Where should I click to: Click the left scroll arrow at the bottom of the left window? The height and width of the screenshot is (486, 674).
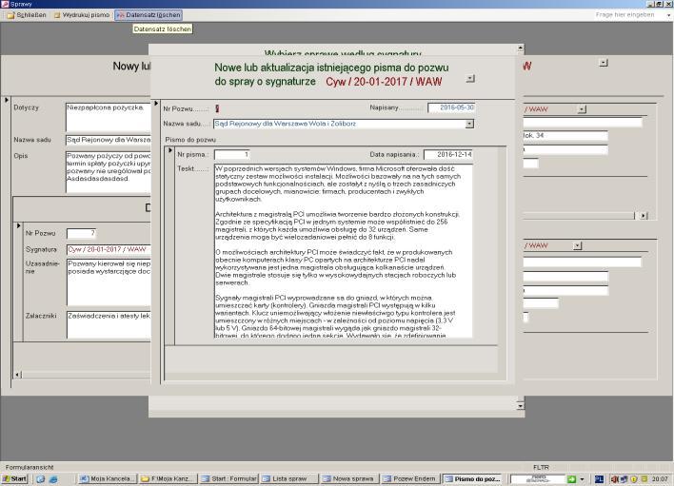click(18, 375)
